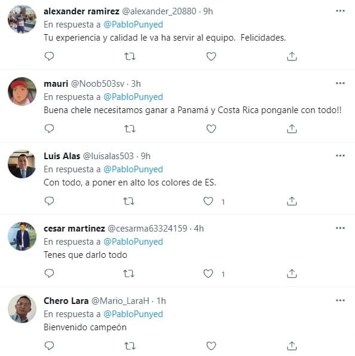Open more options for alexander ramirez's tweet

click(x=340, y=11)
